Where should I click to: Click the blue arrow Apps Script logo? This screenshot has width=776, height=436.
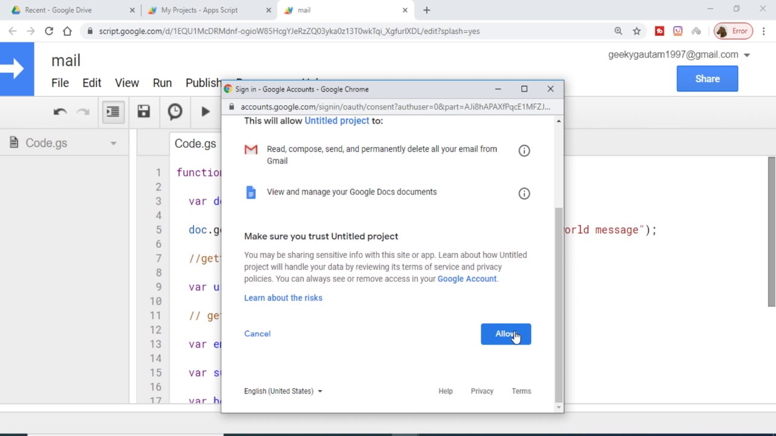pos(17,69)
